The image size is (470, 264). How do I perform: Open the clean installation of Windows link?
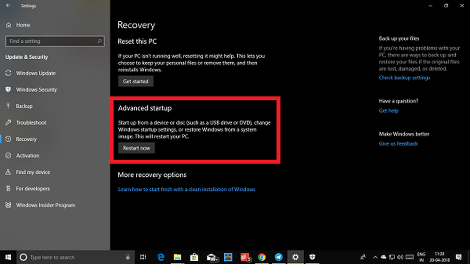click(187, 189)
